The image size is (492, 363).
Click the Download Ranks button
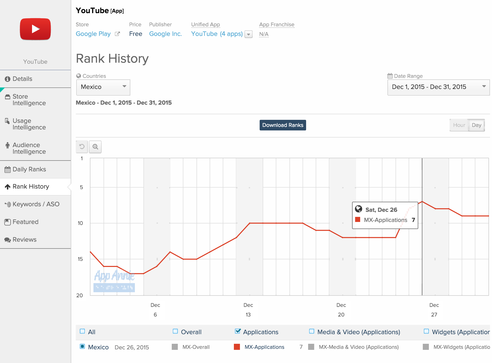(283, 125)
